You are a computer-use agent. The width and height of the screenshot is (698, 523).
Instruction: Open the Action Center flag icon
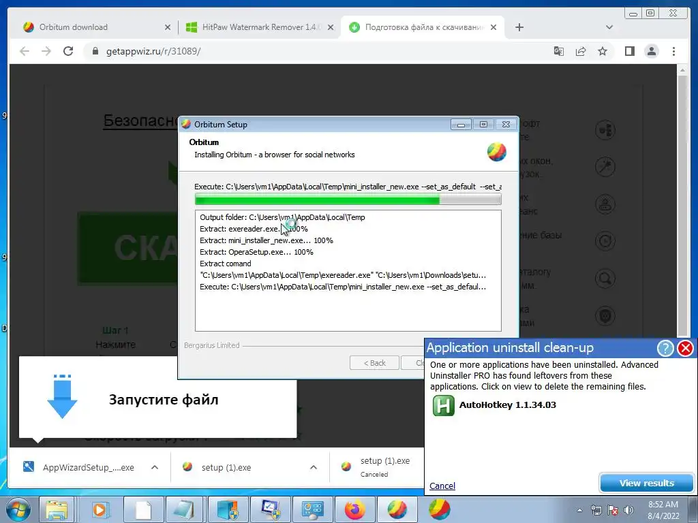tap(613, 510)
